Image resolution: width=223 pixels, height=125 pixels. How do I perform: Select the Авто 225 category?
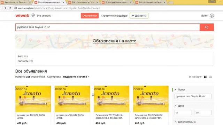click(23, 56)
